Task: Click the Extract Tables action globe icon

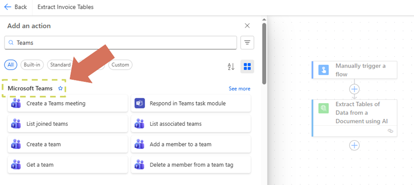Action: pos(323,108)
